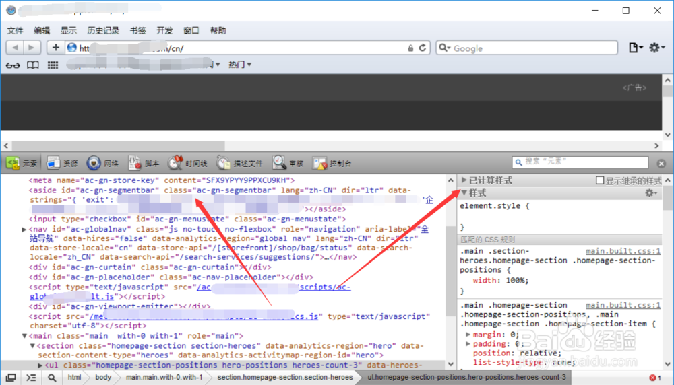The image size is (674, 385).
Task: Reload the page with the refresh icon
Action: click(x=423, y=48)
